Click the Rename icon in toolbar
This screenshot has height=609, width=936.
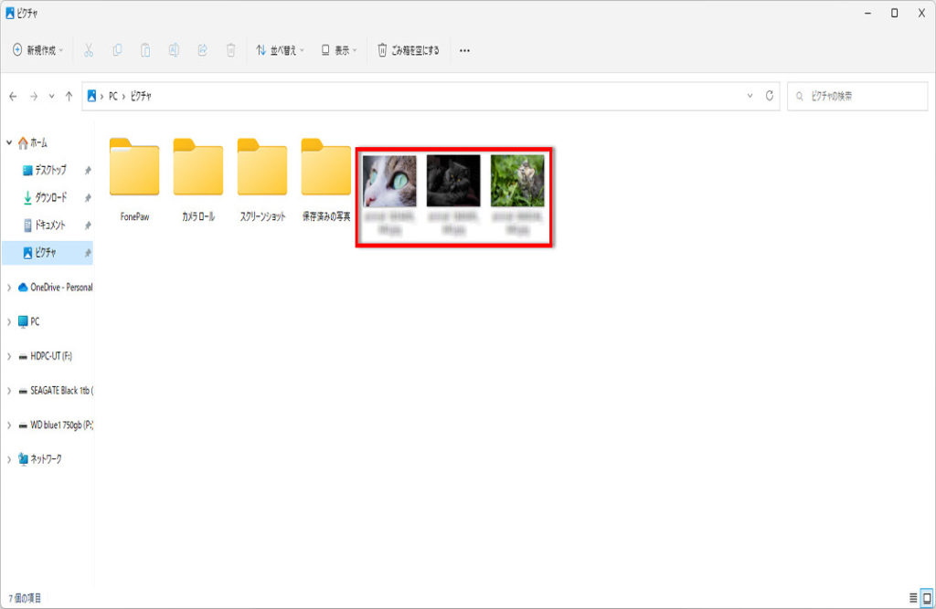[x=174, y=50]
